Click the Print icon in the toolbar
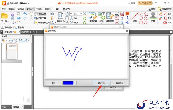173x110 pixels. click(12, 18)
